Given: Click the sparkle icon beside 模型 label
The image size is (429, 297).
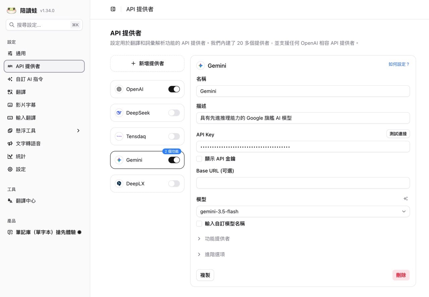Looking at the screenshot, I should pos(406,199).
